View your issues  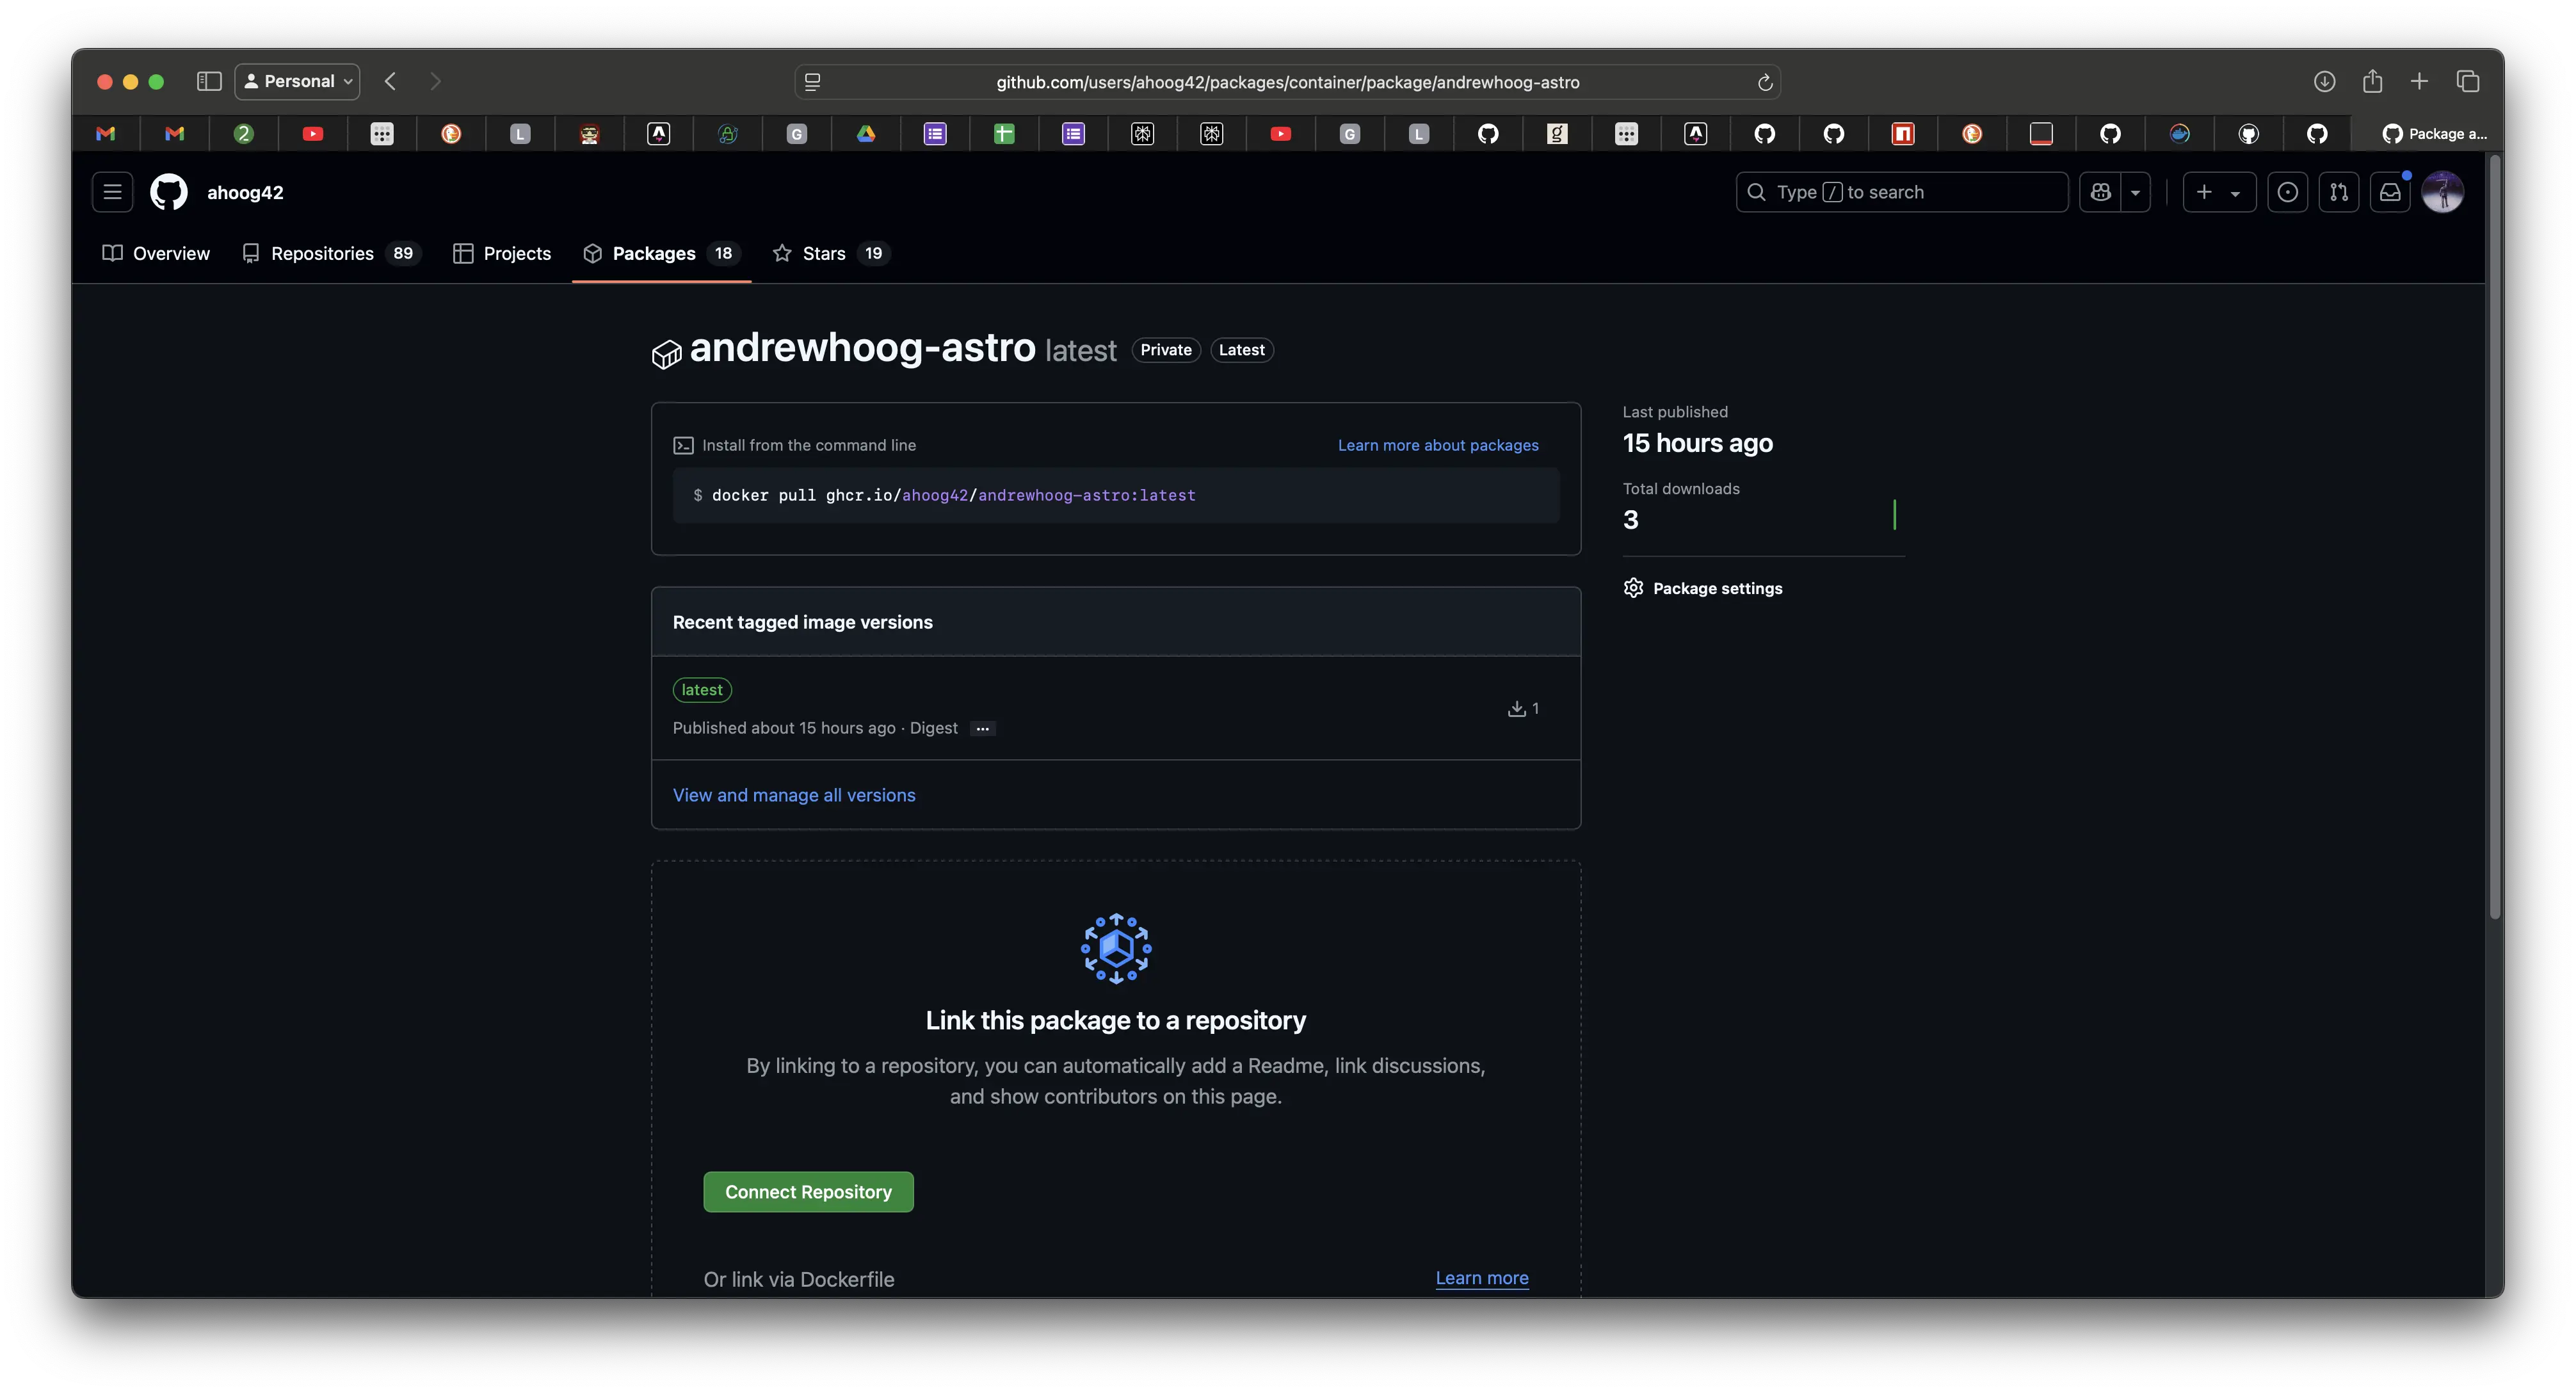point(2288,191)
